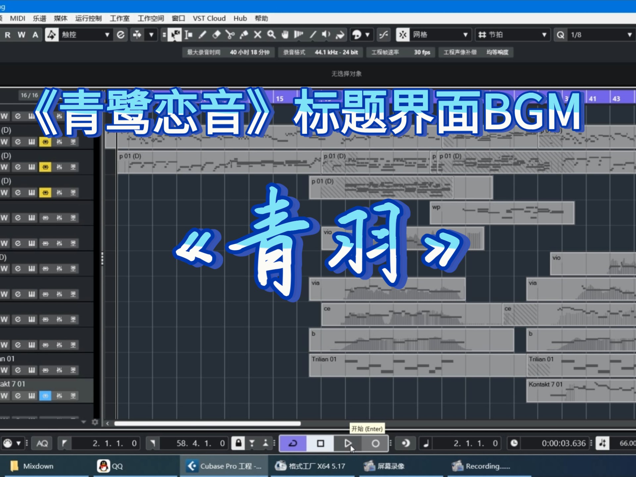Select the speaker Play tool
The height and width of the screenshot is (477, 636).
[326, 35]
